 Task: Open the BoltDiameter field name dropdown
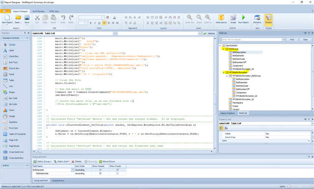(x=73, y=170)
